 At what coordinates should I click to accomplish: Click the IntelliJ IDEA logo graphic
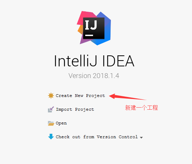(94, 28)
